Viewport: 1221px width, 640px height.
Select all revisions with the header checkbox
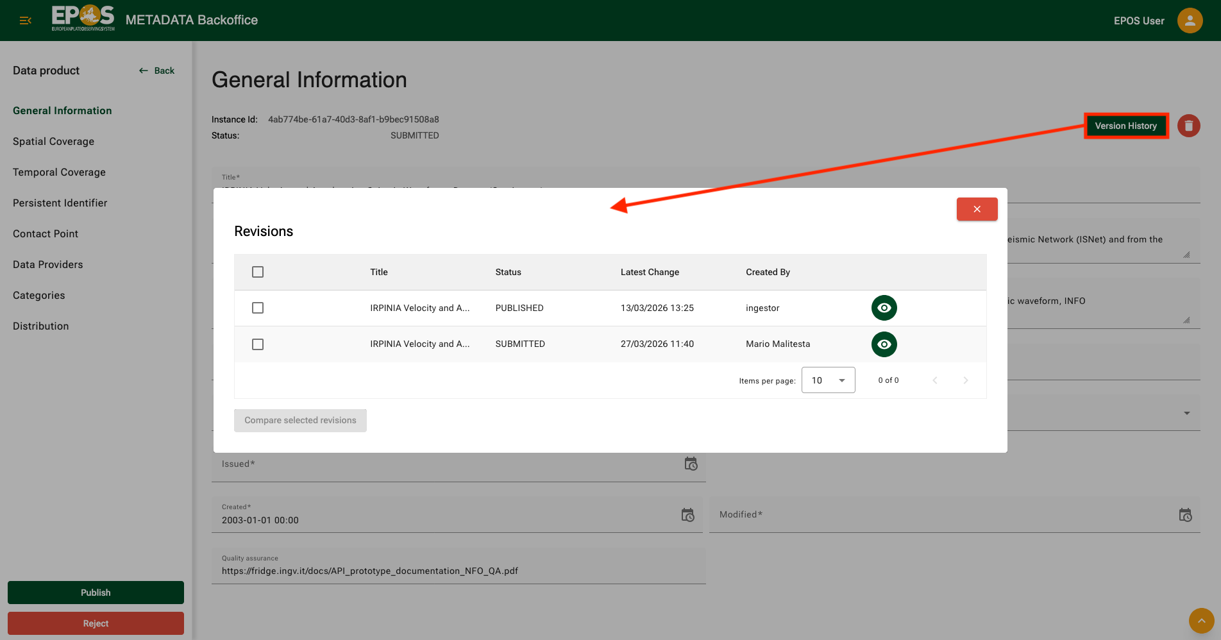(x=258, y=272)
